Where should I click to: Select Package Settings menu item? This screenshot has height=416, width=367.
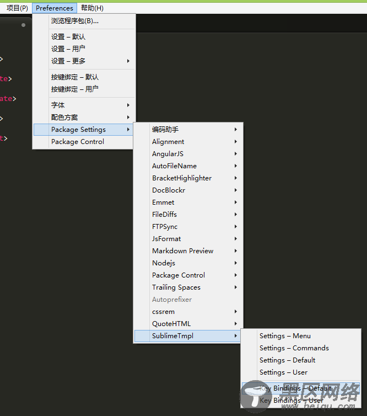(x=84, y=130)
